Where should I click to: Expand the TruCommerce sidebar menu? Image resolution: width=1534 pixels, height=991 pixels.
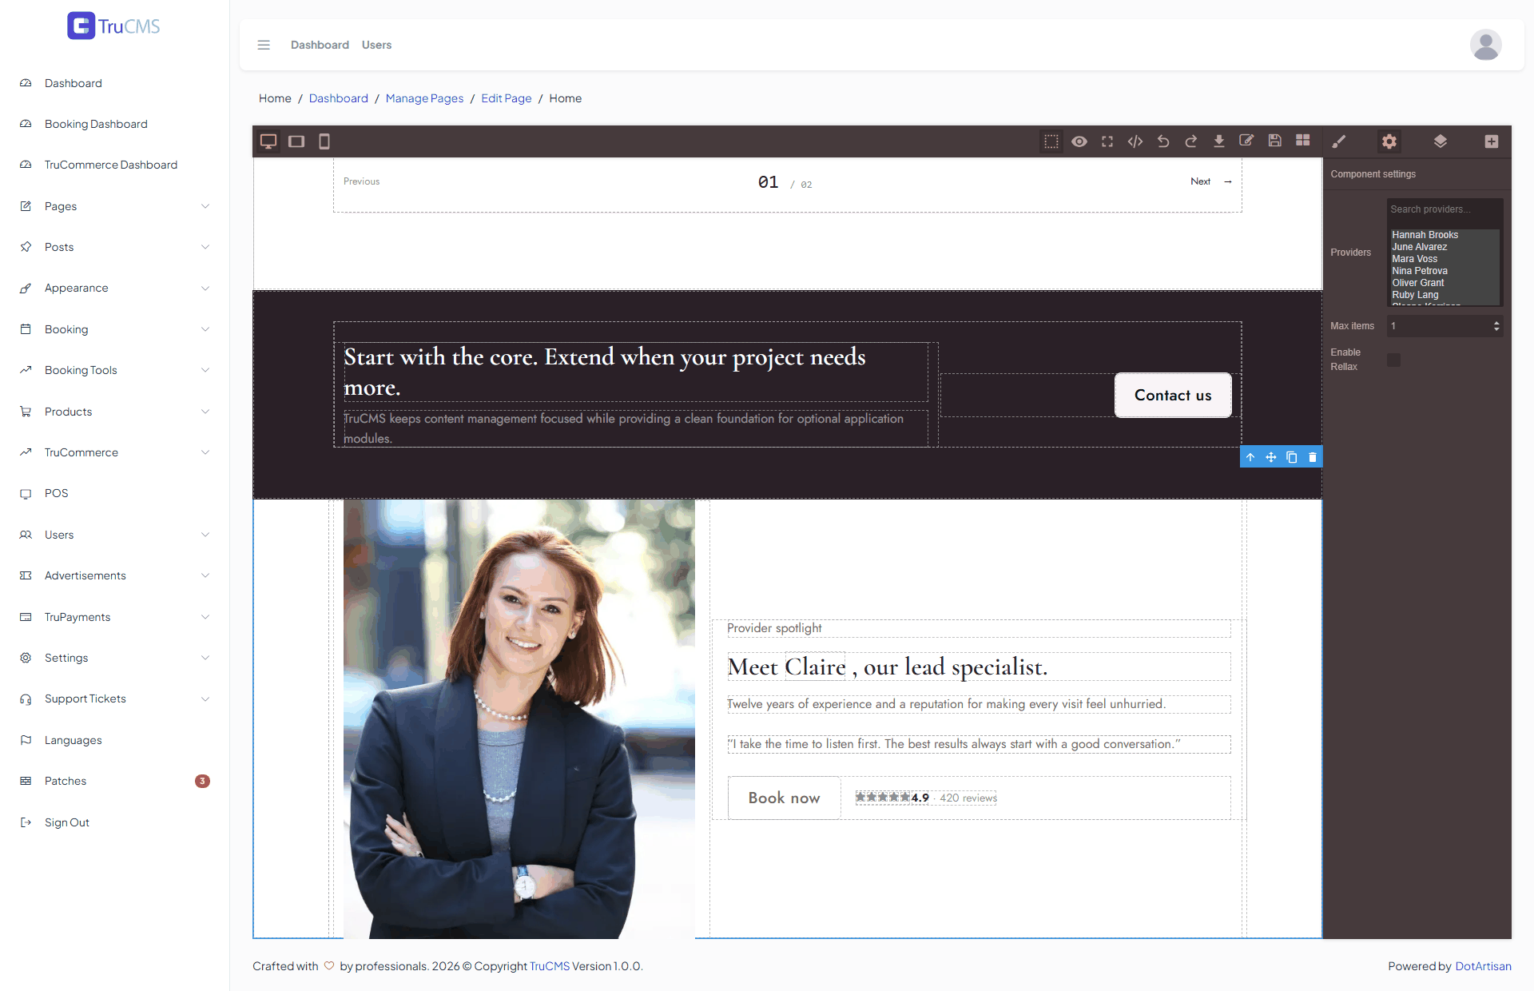pyautogui.click(x=114, y=452)
